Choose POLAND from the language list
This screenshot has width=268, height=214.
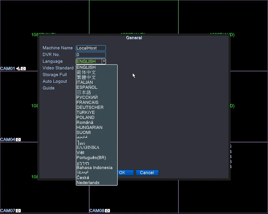coord(96,117)
